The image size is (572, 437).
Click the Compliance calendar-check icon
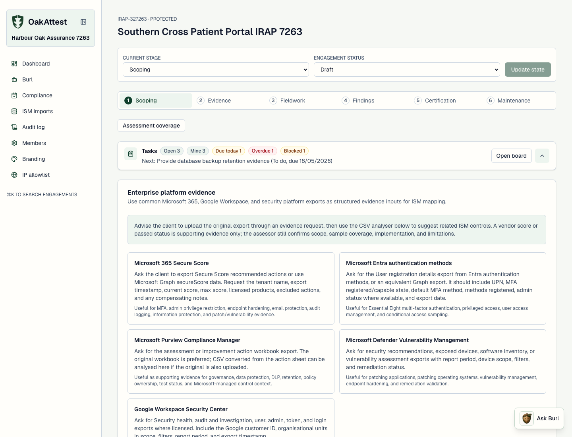tap(14, 95)
